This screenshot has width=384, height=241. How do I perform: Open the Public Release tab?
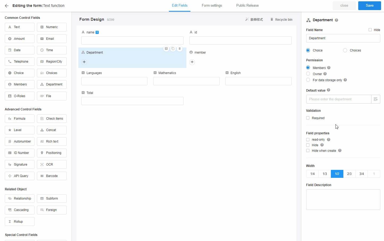[247, 6]
